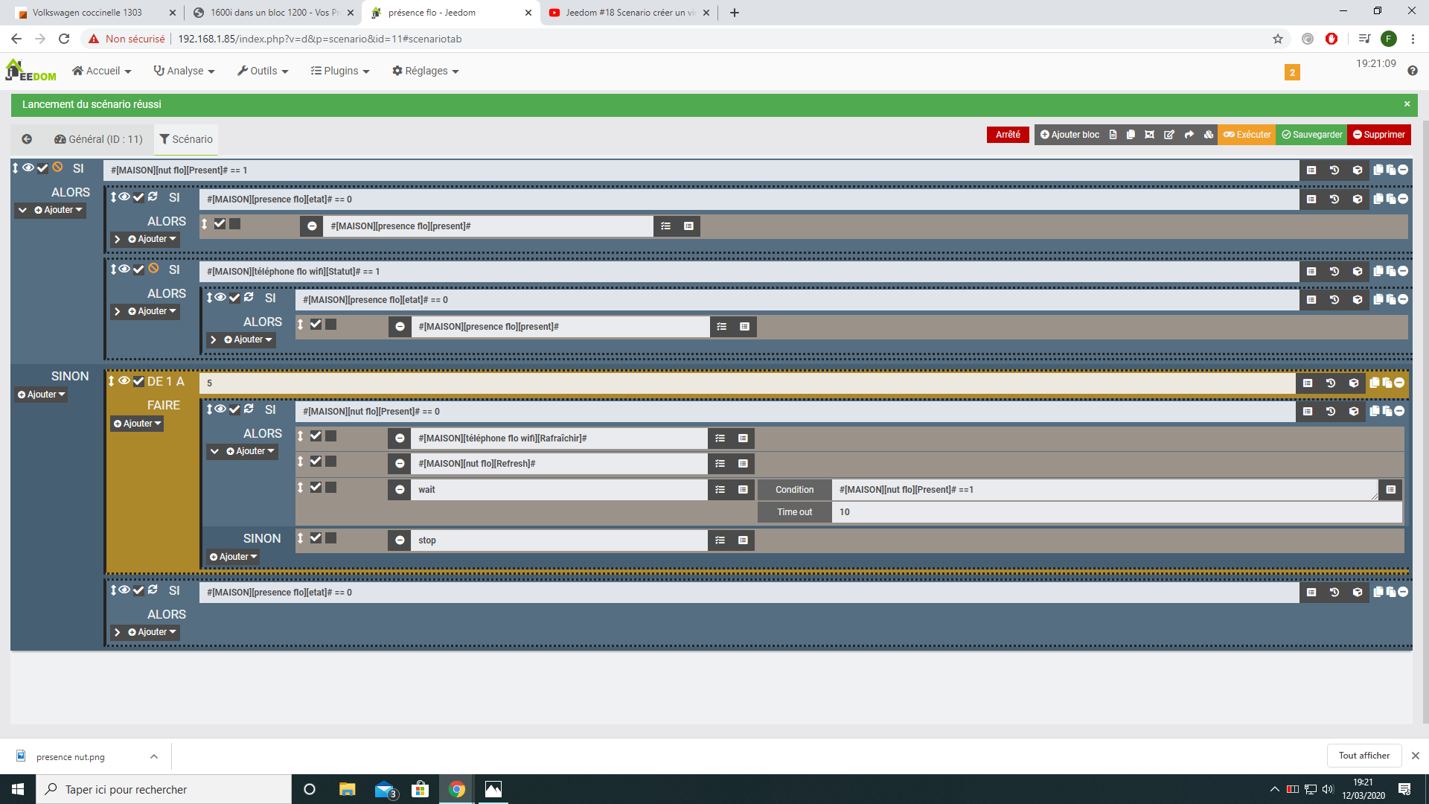The height and width of the screenshot is (804, 1429).
Task: Go back with the arrow left of Général tab
Action: [x=27, y=139]
